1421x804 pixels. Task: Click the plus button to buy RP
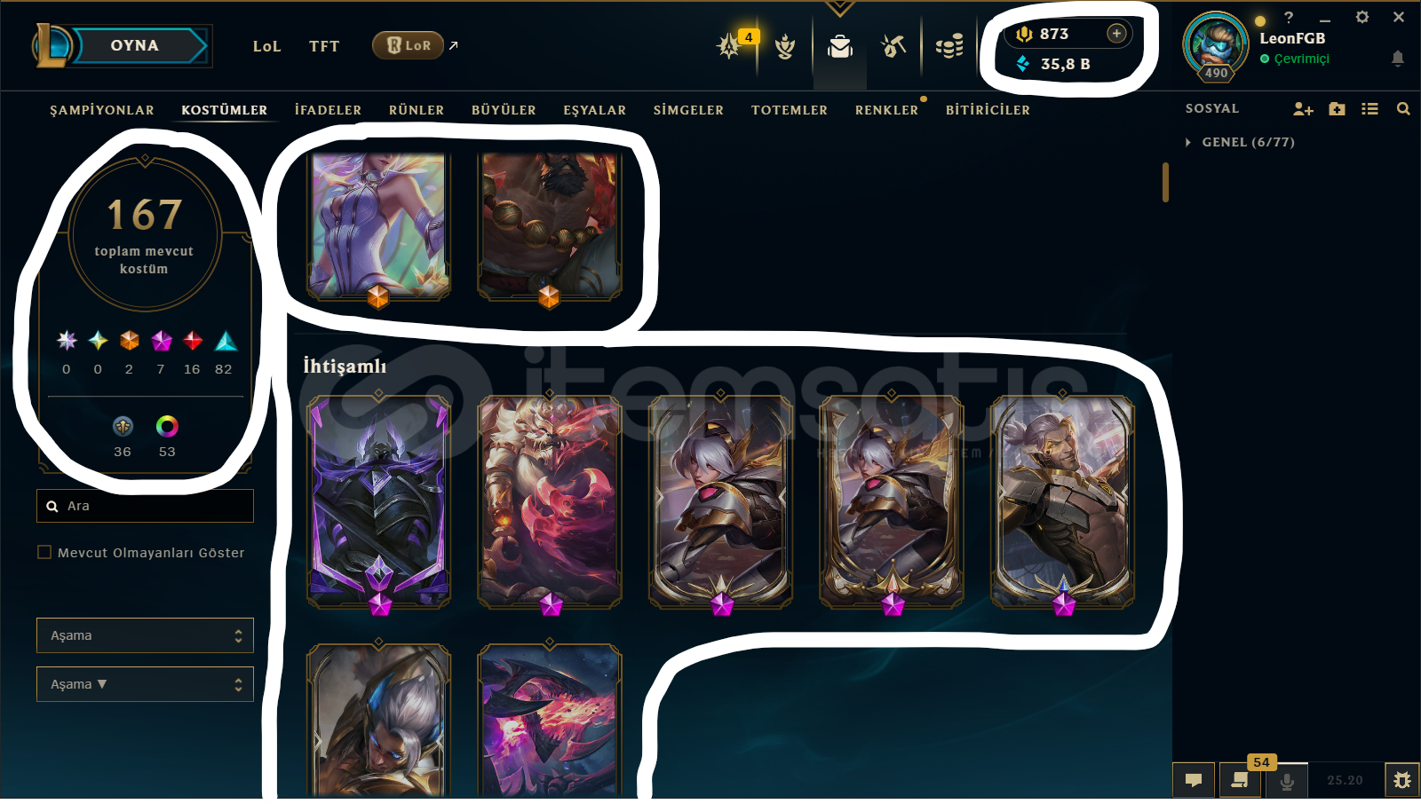pos(1116,34)
